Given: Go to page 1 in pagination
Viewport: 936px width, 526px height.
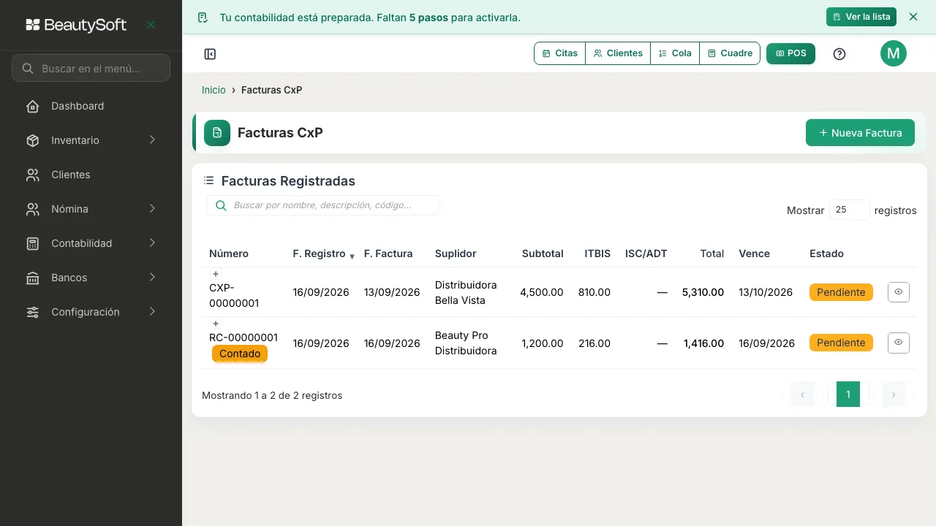Looking at the screenshot, I should pyautogui.click(x=848, y=394).
